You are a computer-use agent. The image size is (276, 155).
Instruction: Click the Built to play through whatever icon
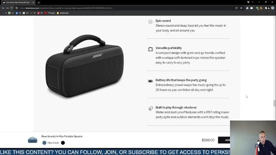[x=151, y=108]
